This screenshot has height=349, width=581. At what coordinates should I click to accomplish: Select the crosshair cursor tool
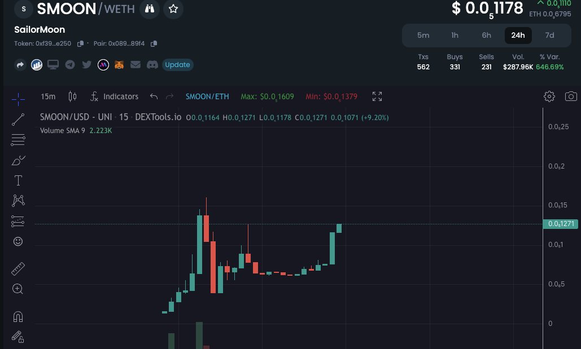pos(18,99)
